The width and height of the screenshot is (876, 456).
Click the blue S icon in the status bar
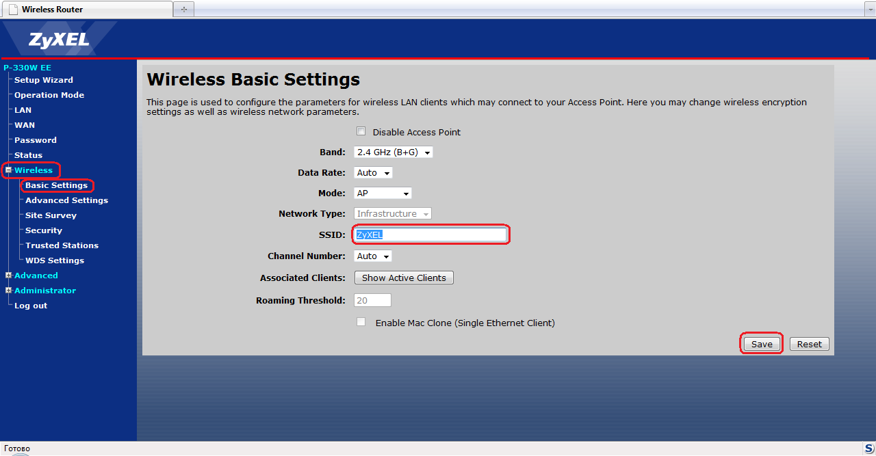click(x=868, y=448)
